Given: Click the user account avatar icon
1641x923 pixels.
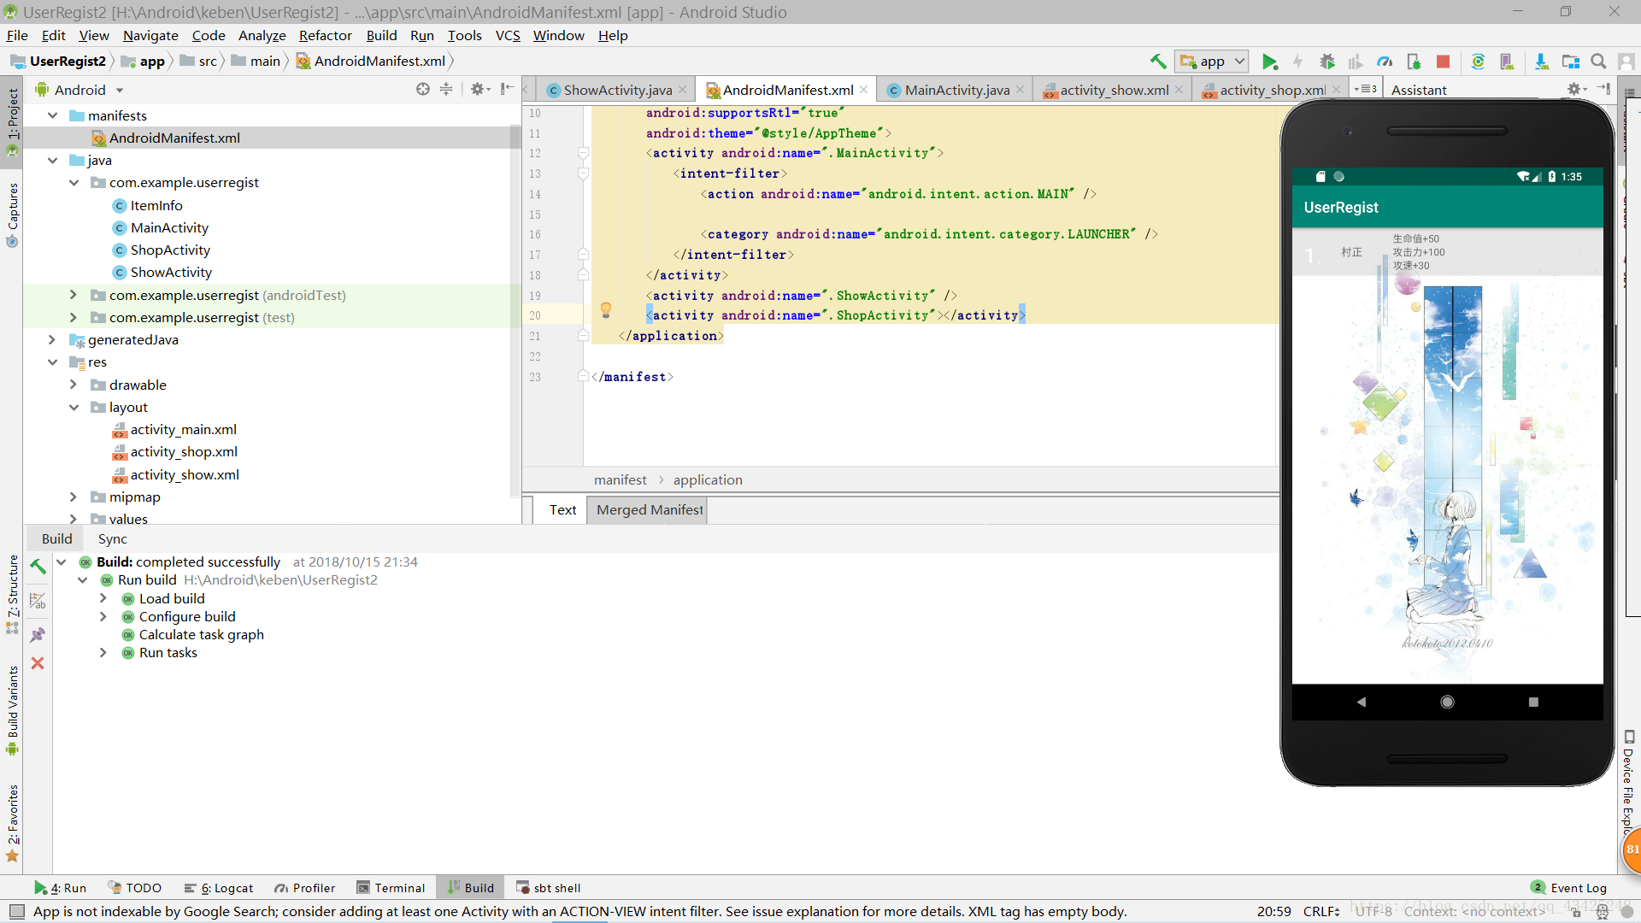Looking at the screenshot, I should [1626, 62].
